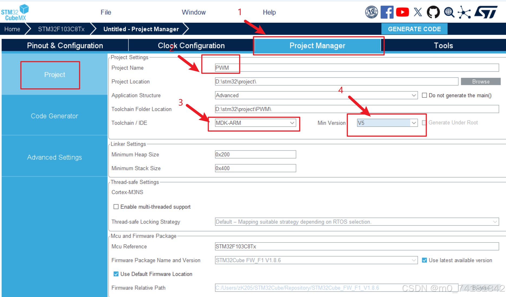The image size is (506, 297).
Task: Open the Min Version dropdown
Action: click(x=387, y=123)
